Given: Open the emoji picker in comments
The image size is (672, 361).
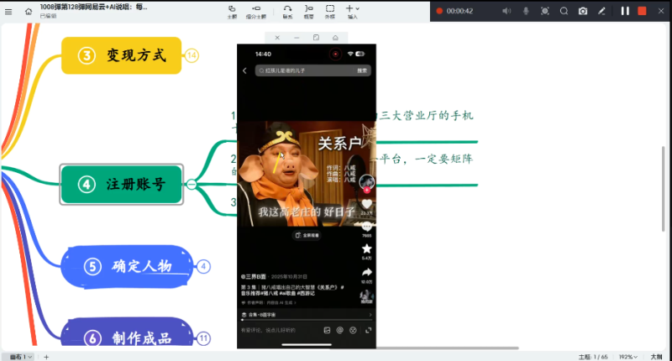Looking at the screenshot, I should [353, 330].
